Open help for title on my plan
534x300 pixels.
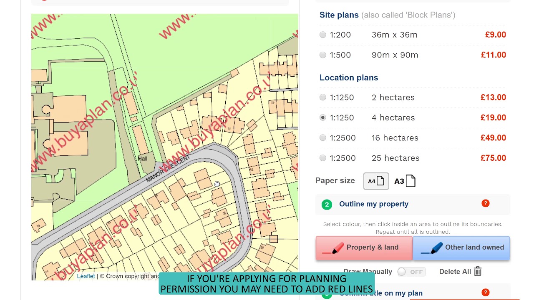[x=485, y=292]
